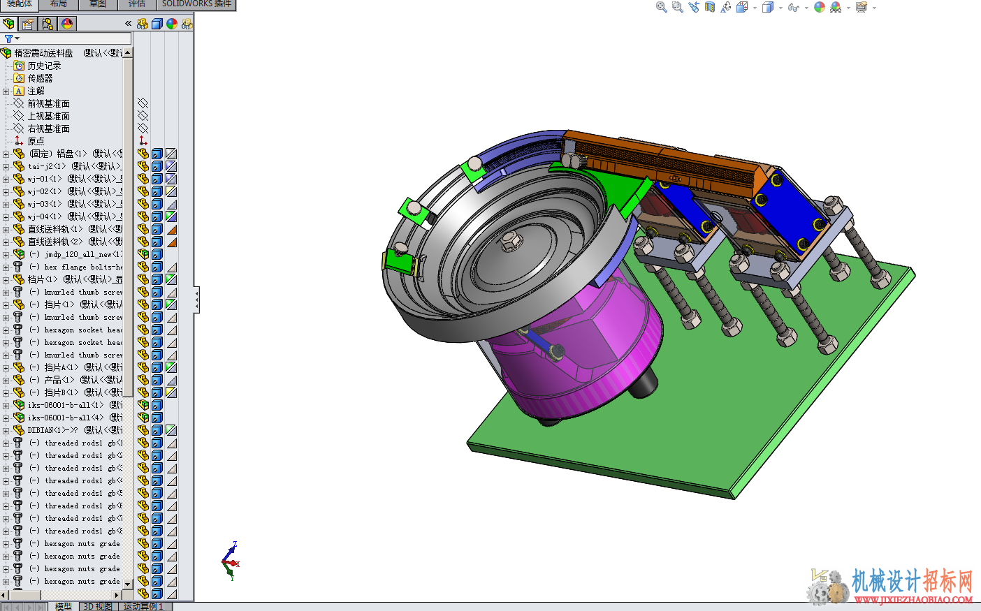
Task: Switch to the 评估 ribbon tab
Action: click(137, 4)
